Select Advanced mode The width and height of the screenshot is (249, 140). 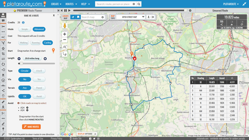(39, 29)
